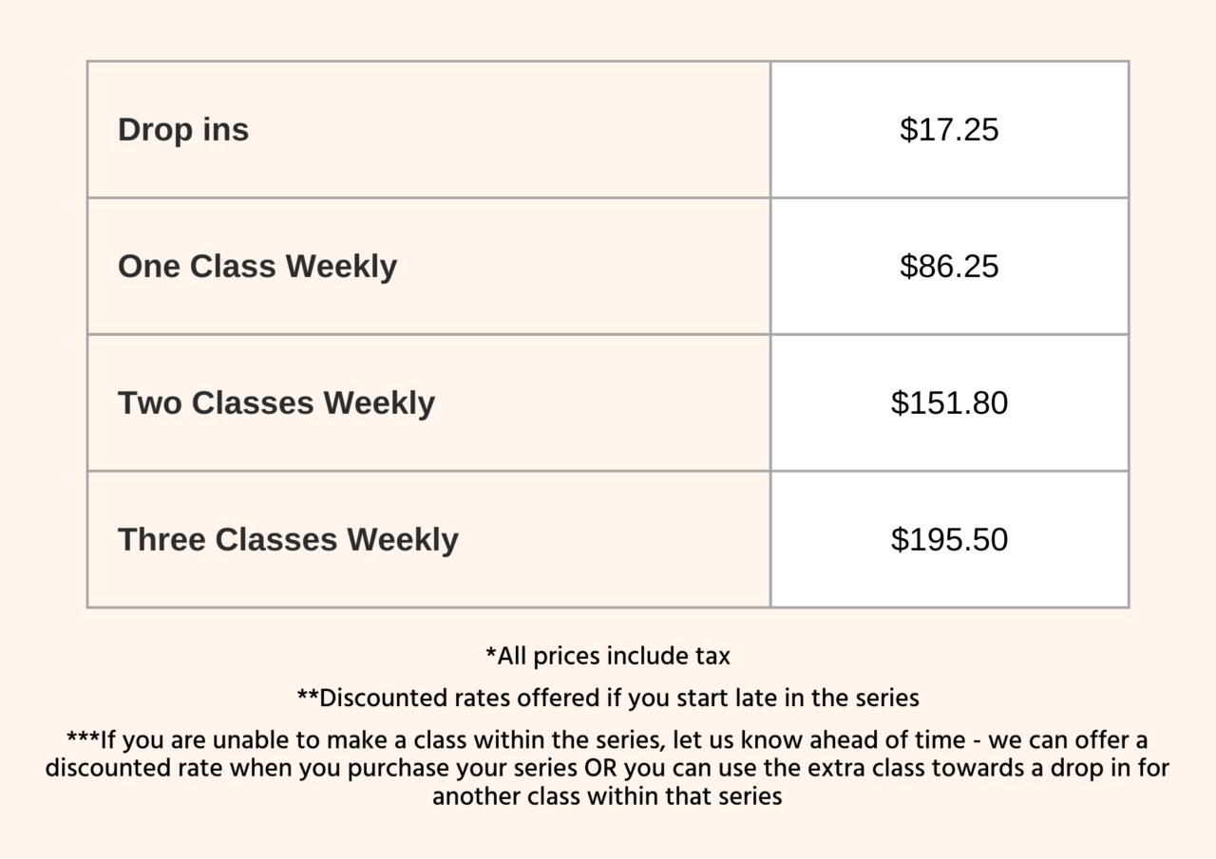Viewport: 1216px width, 859px height.
Task: Click the "Three Classes Weekly" label
Action: pyautogui.click(x=288, y=540)
